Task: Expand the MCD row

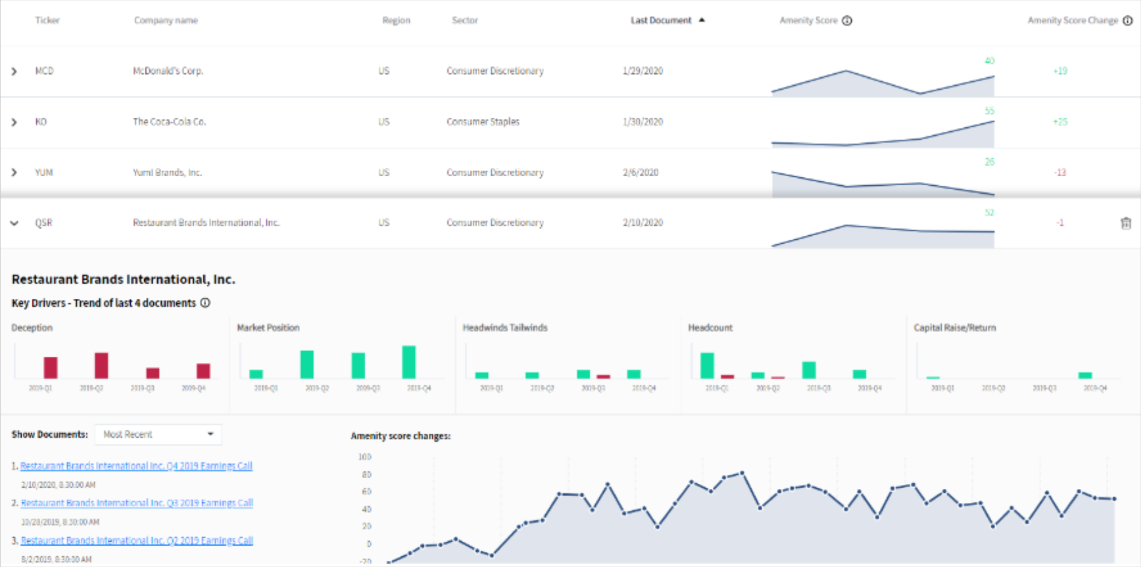Action: 14,71
